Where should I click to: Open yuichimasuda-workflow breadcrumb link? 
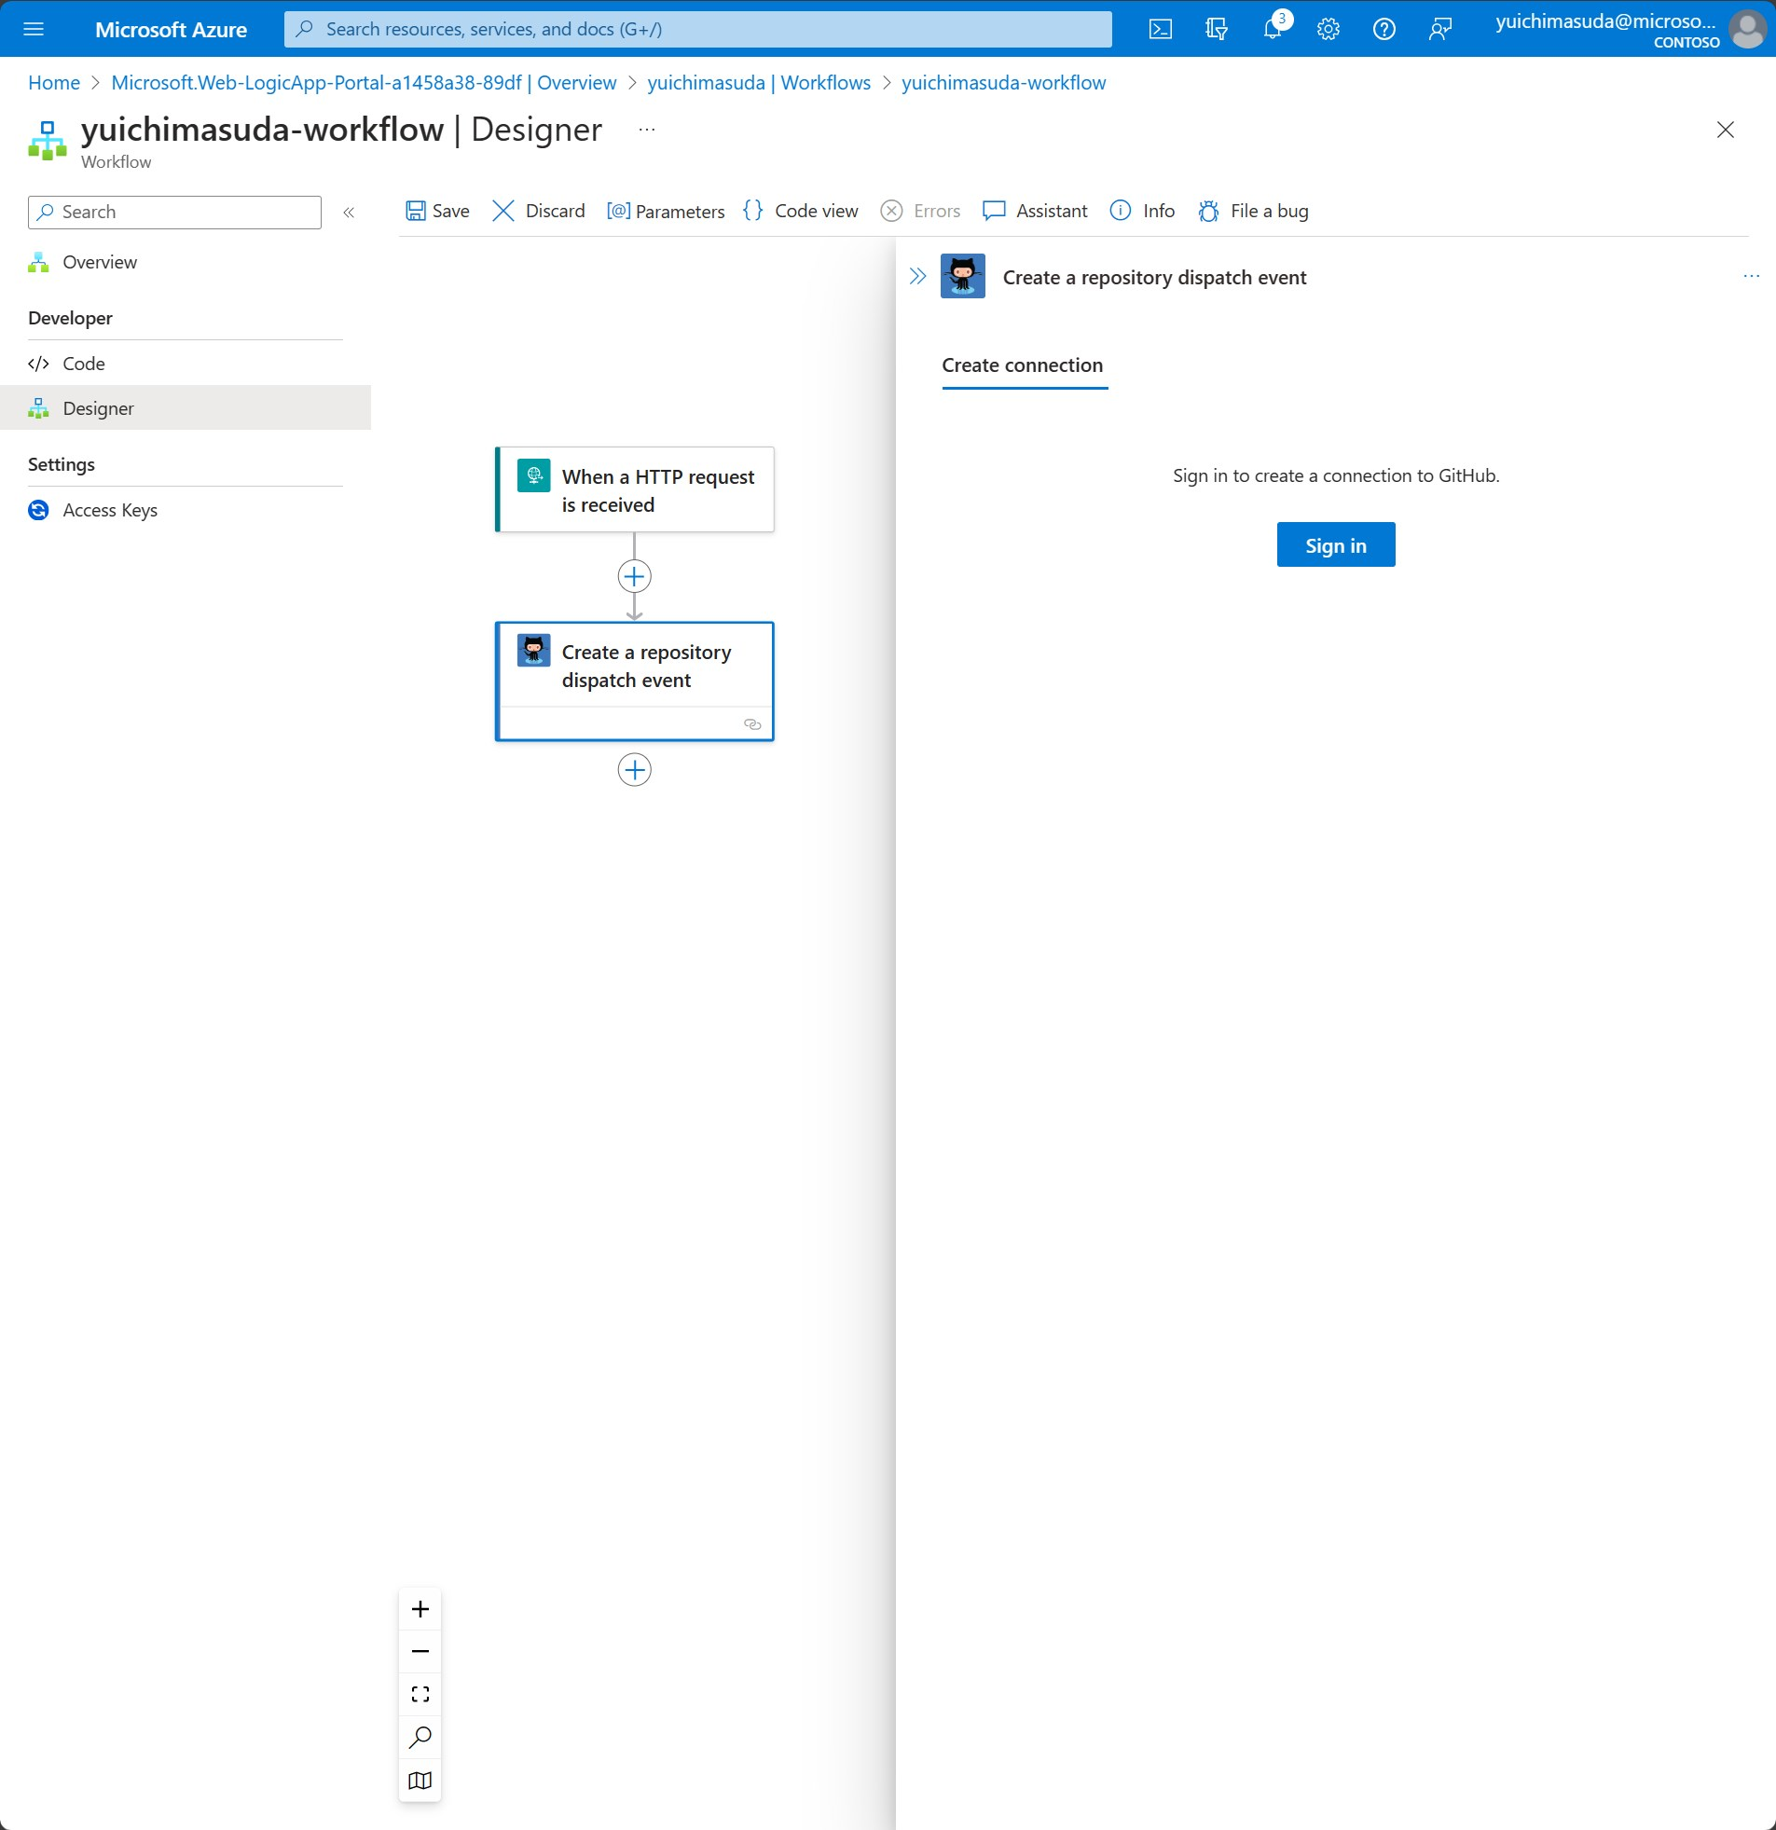[1004, 82]
